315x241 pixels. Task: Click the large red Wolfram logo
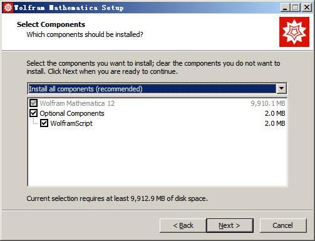[294, 32]
